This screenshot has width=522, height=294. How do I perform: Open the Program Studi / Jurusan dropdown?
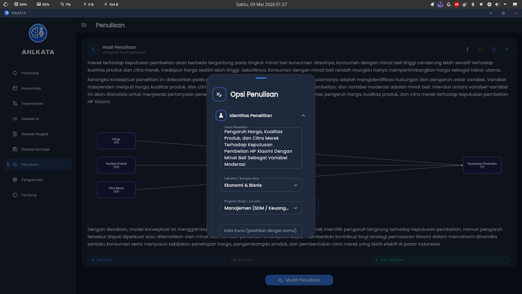point(261,208)
